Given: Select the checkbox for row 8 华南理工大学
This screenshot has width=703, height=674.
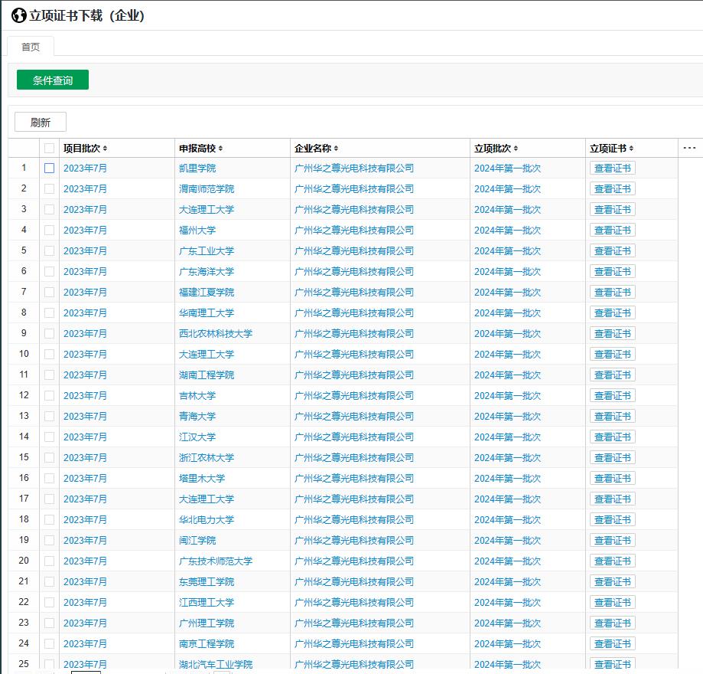Looking at the screenshot, I should click(x=49, y=313).
